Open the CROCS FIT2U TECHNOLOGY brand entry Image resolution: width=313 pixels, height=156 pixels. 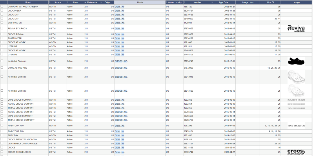point(22,139)
